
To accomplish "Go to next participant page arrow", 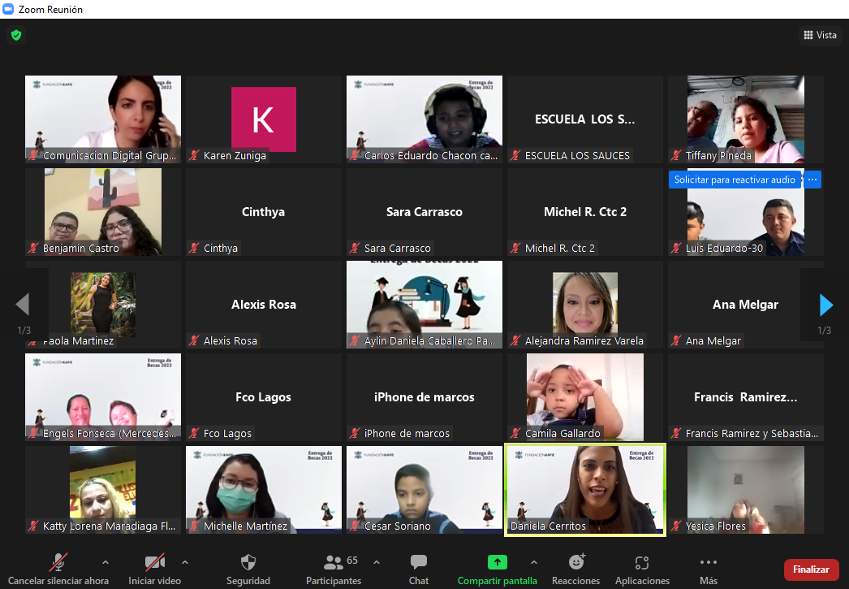I will pos(826,305).
